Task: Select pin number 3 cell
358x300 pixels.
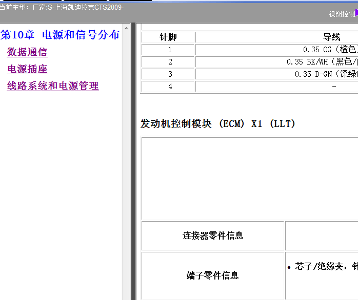Action: (x=168, y=74)
